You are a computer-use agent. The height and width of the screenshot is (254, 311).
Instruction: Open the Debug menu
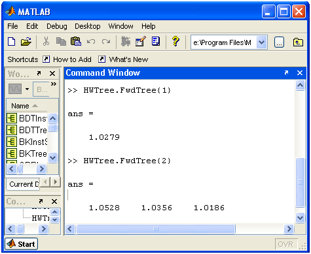point(57,26)
